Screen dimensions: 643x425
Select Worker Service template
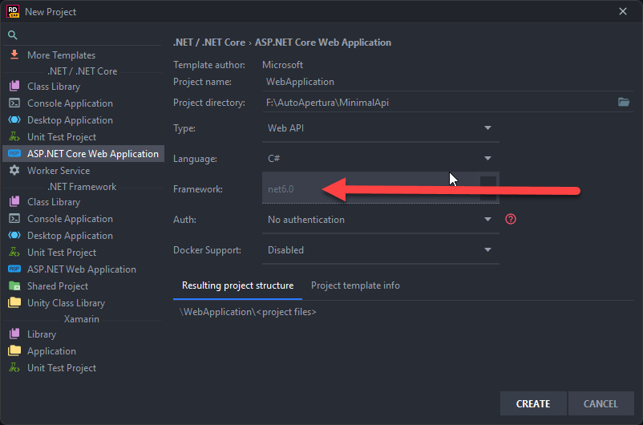[83, 170]
